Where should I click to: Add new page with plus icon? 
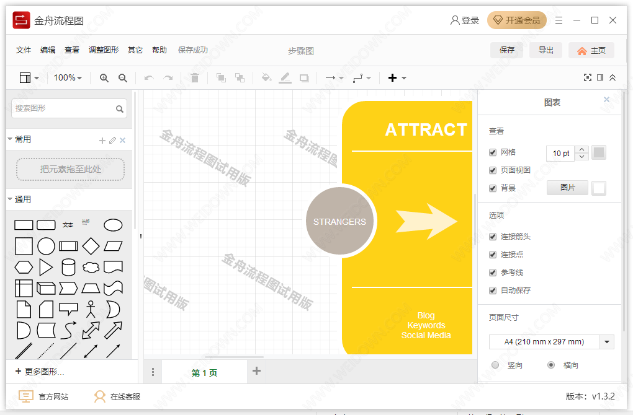click(x=256, y=371)
